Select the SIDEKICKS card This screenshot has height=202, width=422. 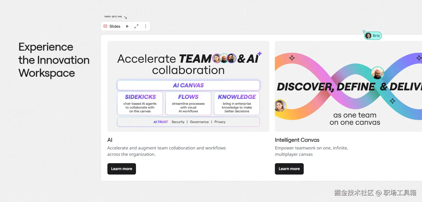[x=140, y=103]
